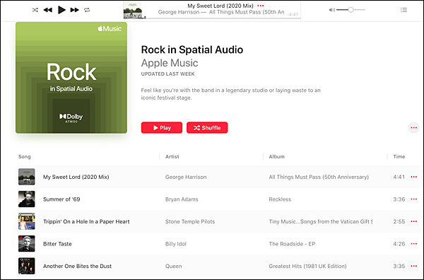
Task: Open the Queen artist link
Action: point(173,266)
